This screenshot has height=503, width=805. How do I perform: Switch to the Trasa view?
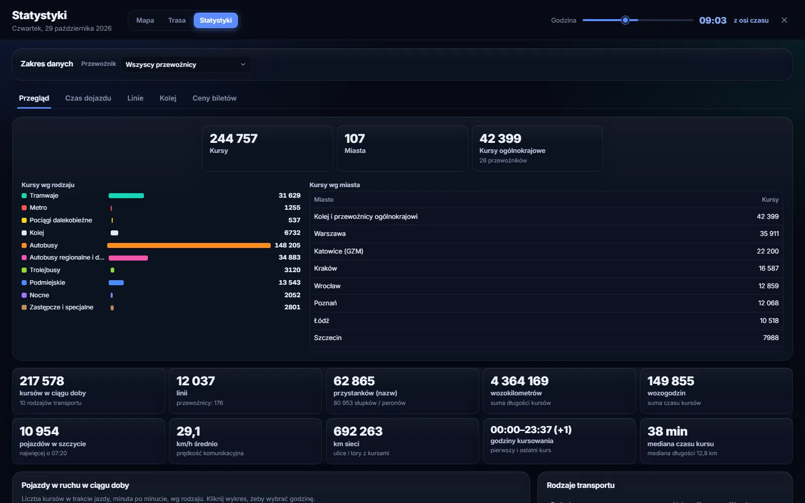click(177, 20)
